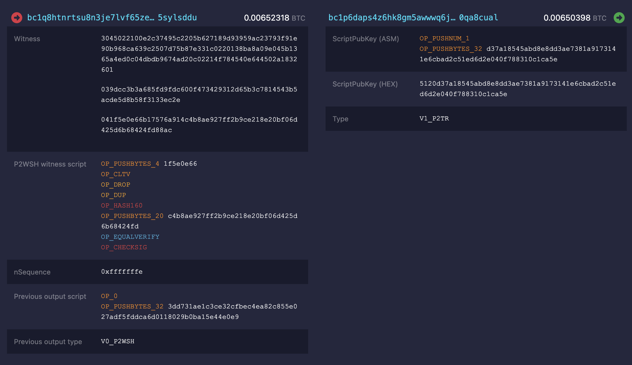Select the OP_EQUALVERIFY opcode
This screenshot has width=632, height=365.
(x=130, y=237)
